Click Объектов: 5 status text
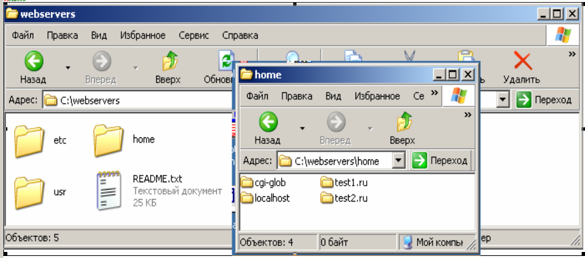The height and width of the screenshot is (258, 585). click(32, 237)
